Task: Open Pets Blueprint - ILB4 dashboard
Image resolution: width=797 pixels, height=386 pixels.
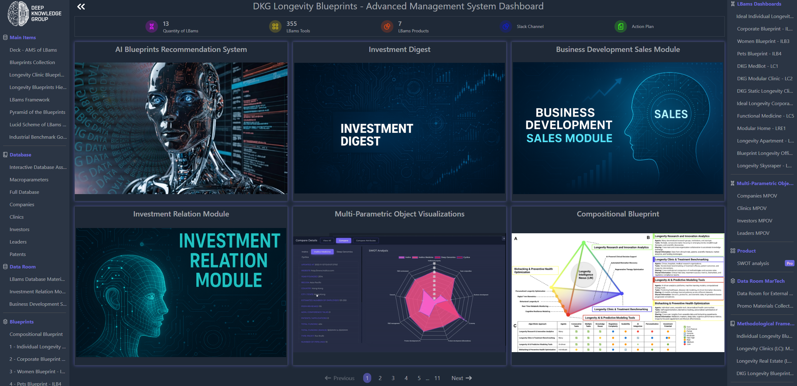Action: click(x=759, y=53)
